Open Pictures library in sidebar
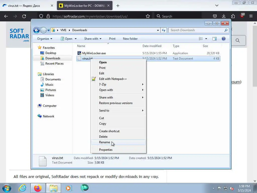This screenshot has height=193, width=257. coord(51,90)
